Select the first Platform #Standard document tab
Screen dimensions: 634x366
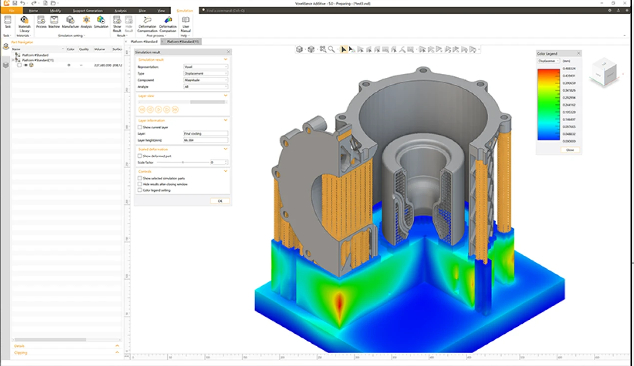click(x=144, y=42)
